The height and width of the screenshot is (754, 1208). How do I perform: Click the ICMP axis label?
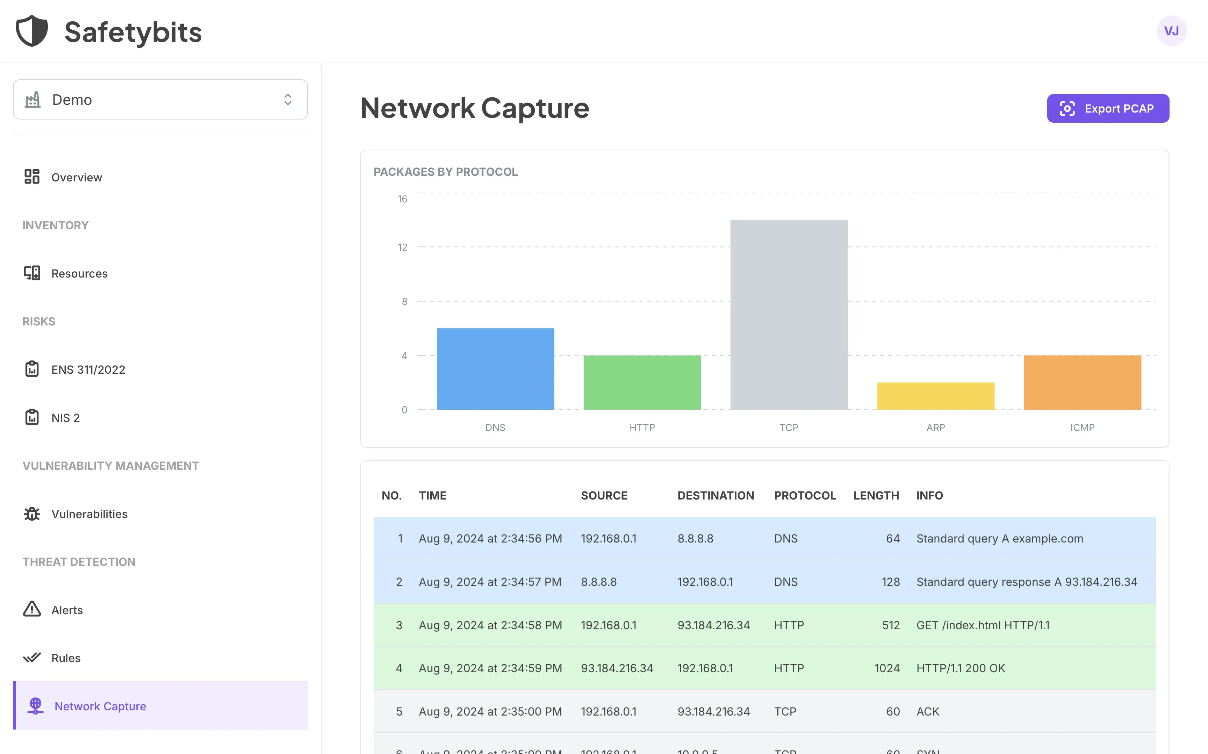(1083, 428)
